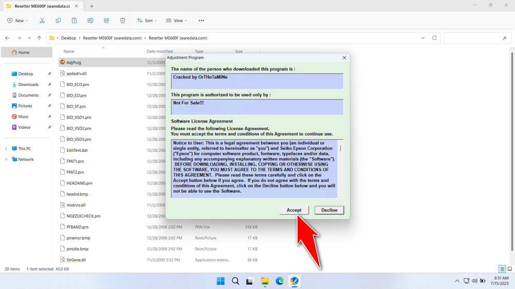515x289 pixels.
Task: Click the Rename icon in toolbar
Action: [x=90, y=21]
